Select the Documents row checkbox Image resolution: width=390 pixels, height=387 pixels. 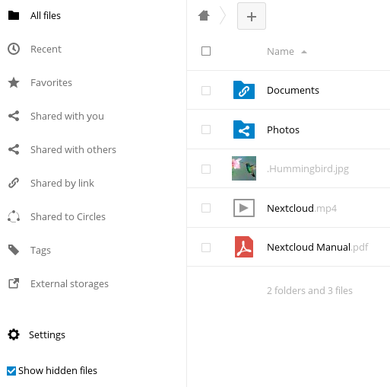[x=206, y=91]
